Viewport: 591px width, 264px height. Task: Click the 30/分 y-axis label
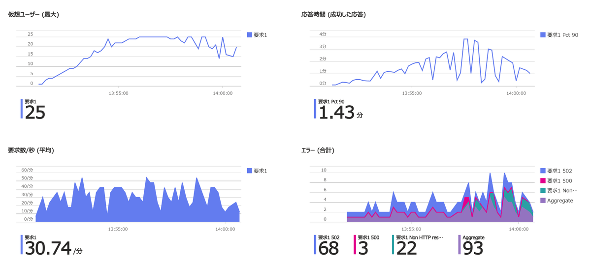[x=27, y=194]
